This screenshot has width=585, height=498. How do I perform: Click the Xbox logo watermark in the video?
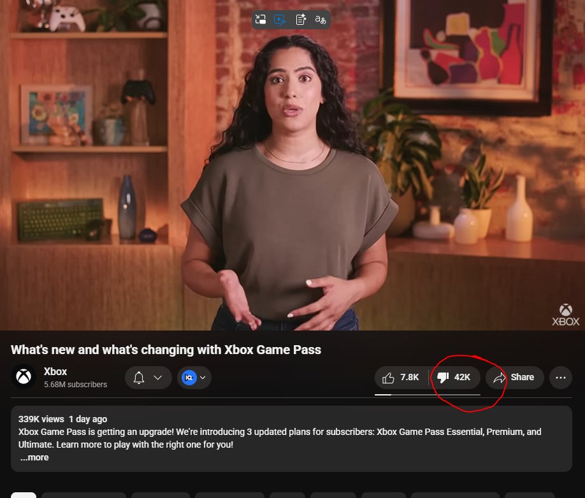(566, 315)
